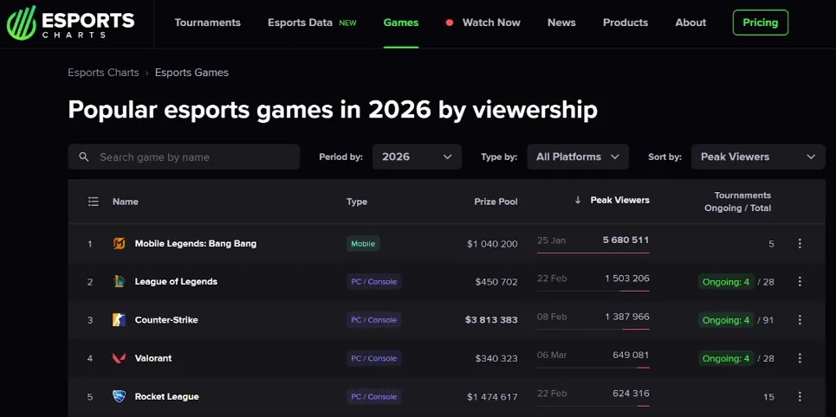Follow the Esports Charts breadcrumb link
The width and height of the screenshot is (836, 417).
coord(103,73)
